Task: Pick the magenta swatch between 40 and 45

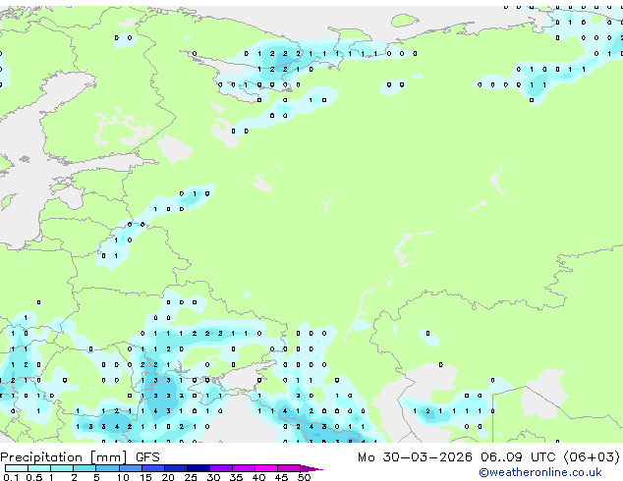Action: [x=266, y=468]
